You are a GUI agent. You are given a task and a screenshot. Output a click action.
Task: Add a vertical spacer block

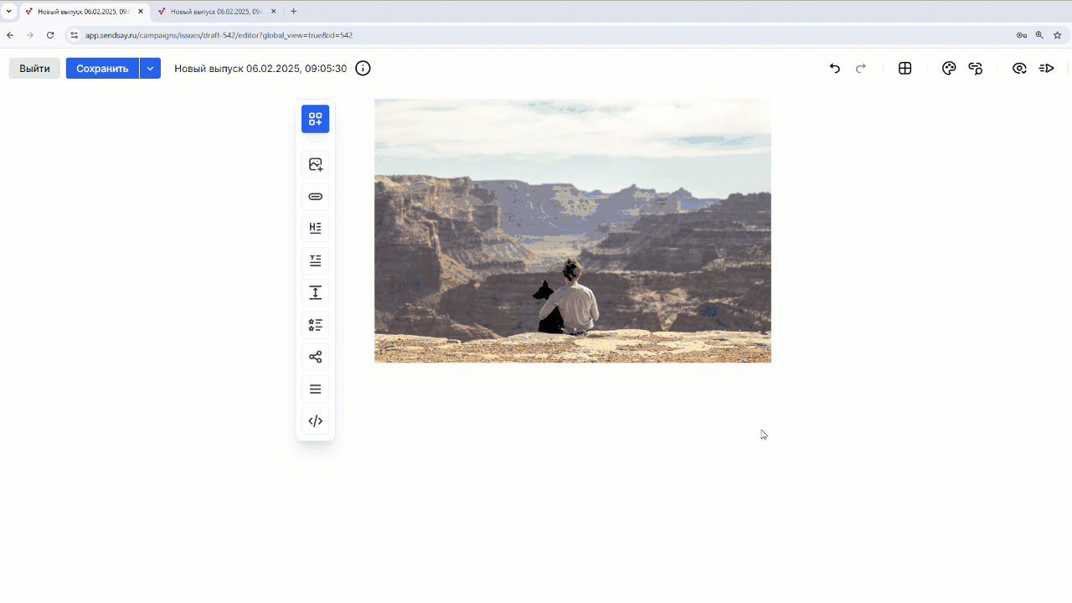click(316, 292)
